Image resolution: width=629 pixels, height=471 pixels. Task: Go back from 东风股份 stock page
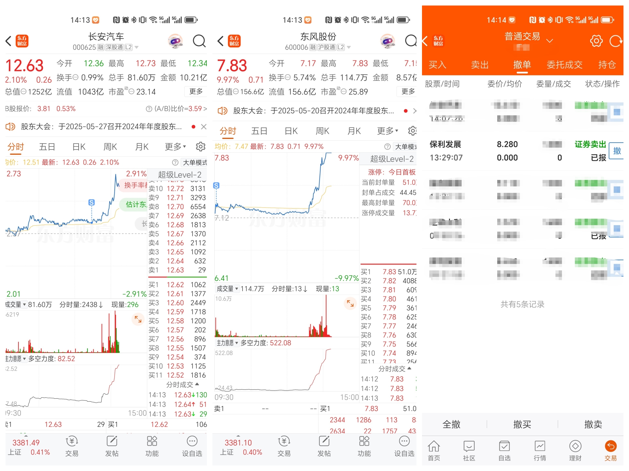pos(221,41)
